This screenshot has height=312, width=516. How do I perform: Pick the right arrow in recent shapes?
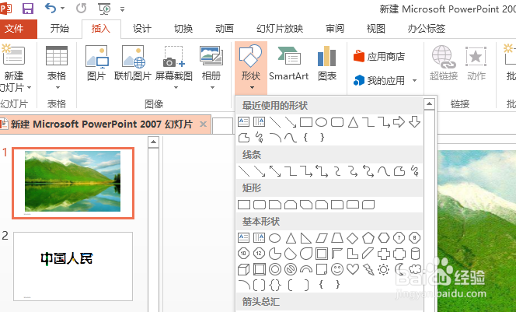pos(399,122)
